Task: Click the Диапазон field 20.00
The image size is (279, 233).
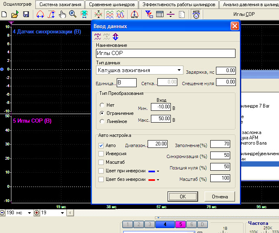Action: (x=158, y=144)
